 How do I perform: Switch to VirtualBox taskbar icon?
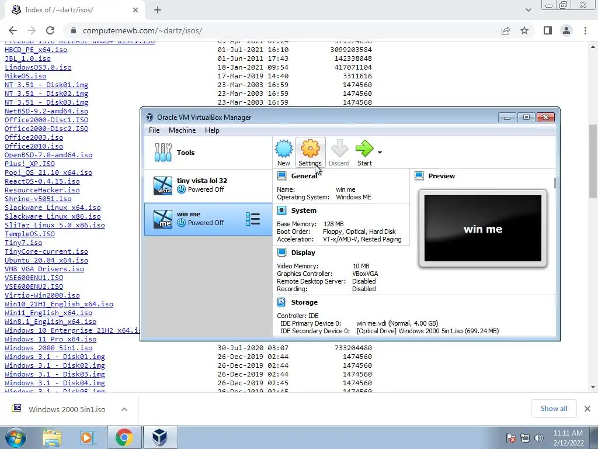point(160,437)
